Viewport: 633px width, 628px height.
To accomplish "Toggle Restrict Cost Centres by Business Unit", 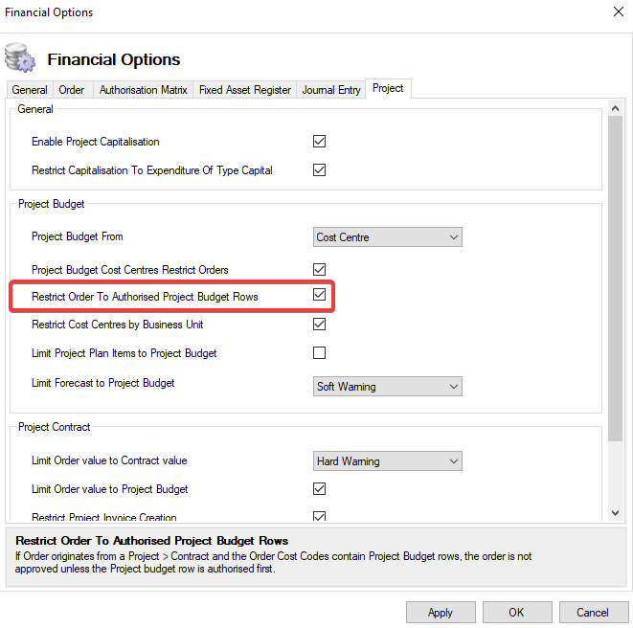I will (x=320, y=325).
